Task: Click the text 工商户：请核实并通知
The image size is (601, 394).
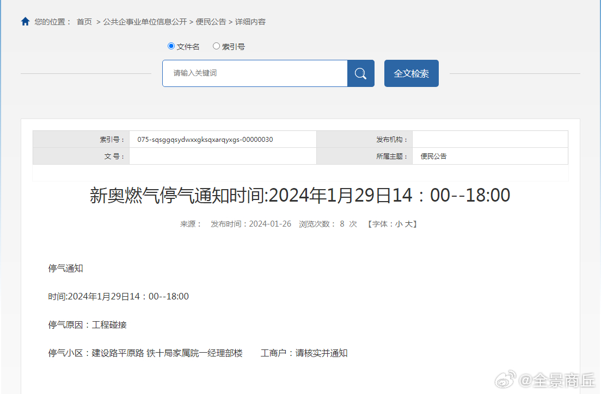Action: coord(304,353)
